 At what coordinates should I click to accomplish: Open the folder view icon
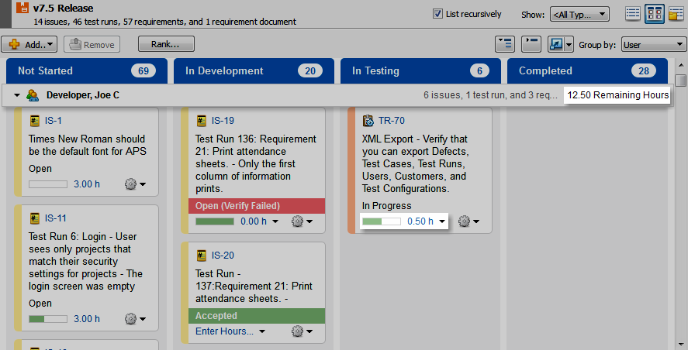click(676, 14)
